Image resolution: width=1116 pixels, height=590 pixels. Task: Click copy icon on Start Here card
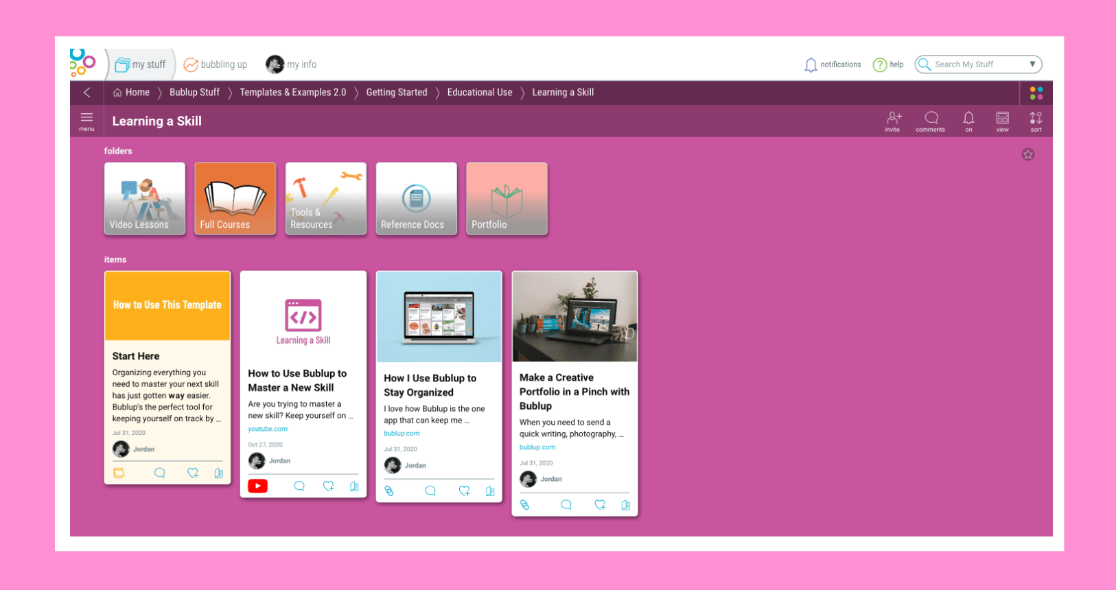(x=219, y=473)
